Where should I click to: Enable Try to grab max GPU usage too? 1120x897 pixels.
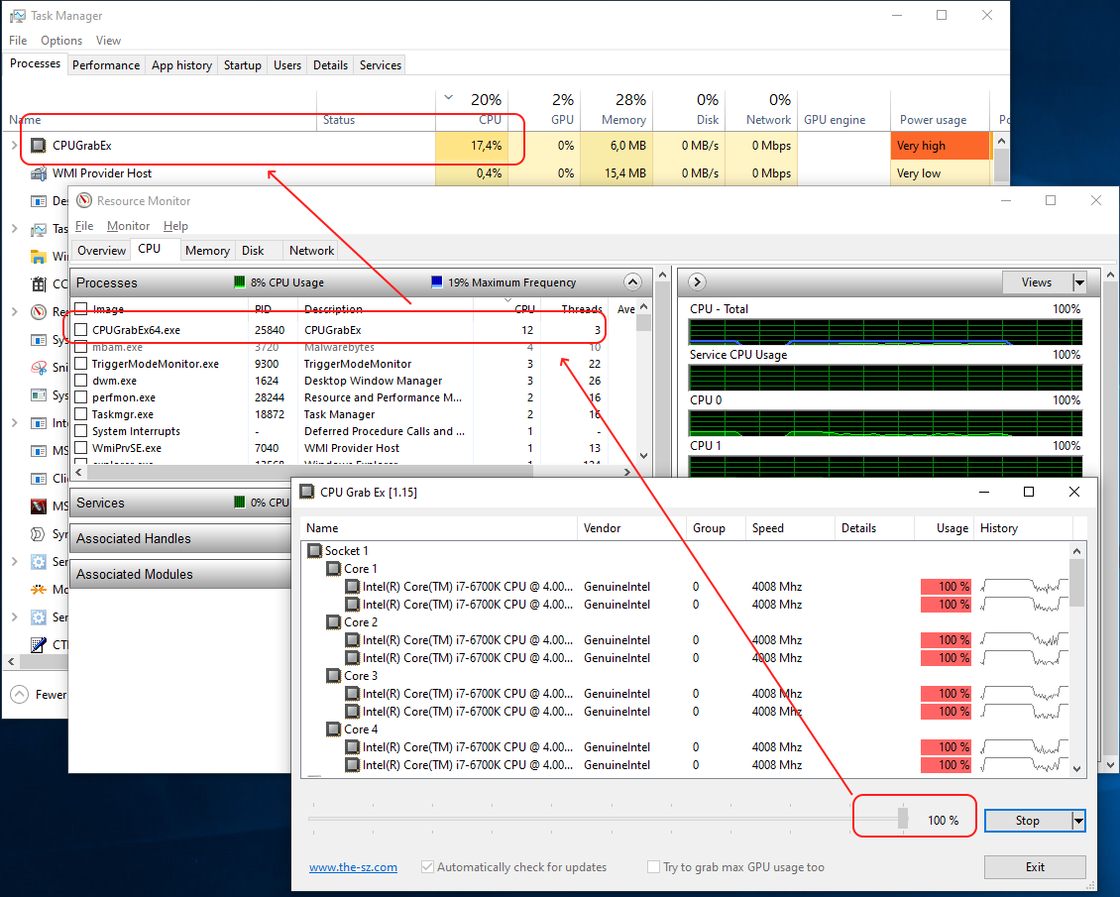(x=653, y=867)
